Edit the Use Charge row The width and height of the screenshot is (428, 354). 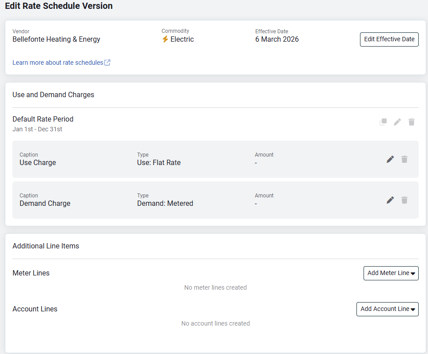[390, 159]
